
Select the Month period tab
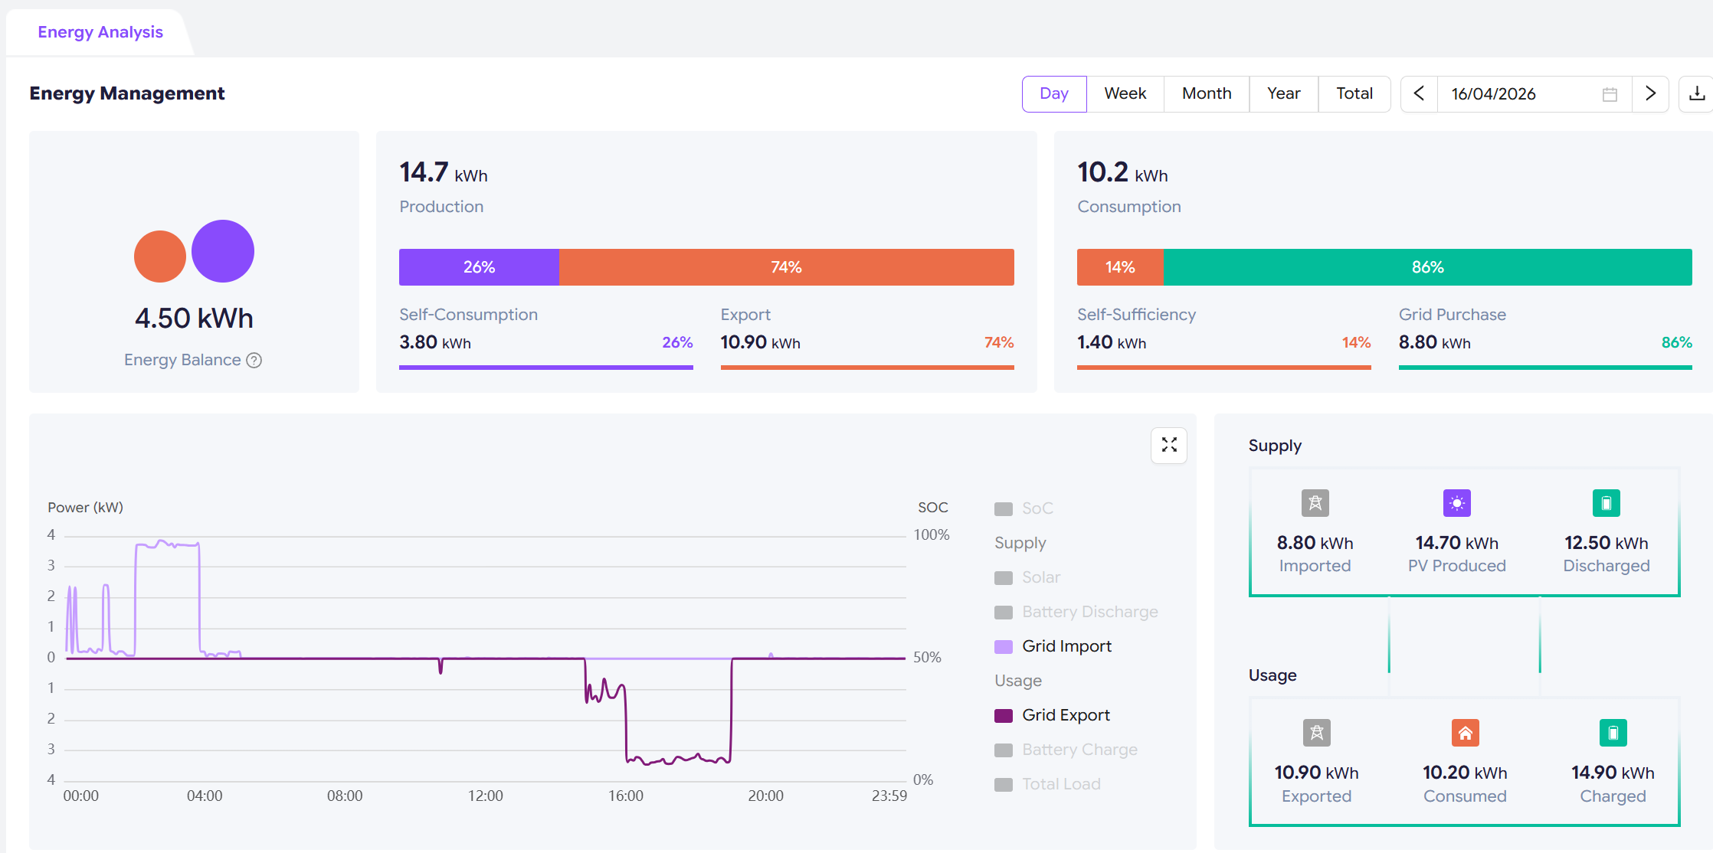[1207, 94]
